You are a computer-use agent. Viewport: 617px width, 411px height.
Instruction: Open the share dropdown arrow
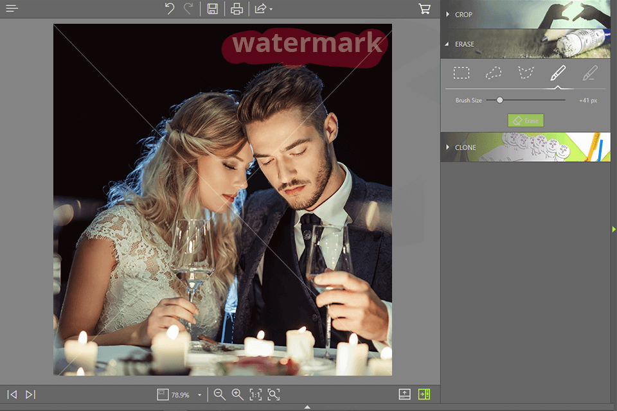(x=271, y=9)
